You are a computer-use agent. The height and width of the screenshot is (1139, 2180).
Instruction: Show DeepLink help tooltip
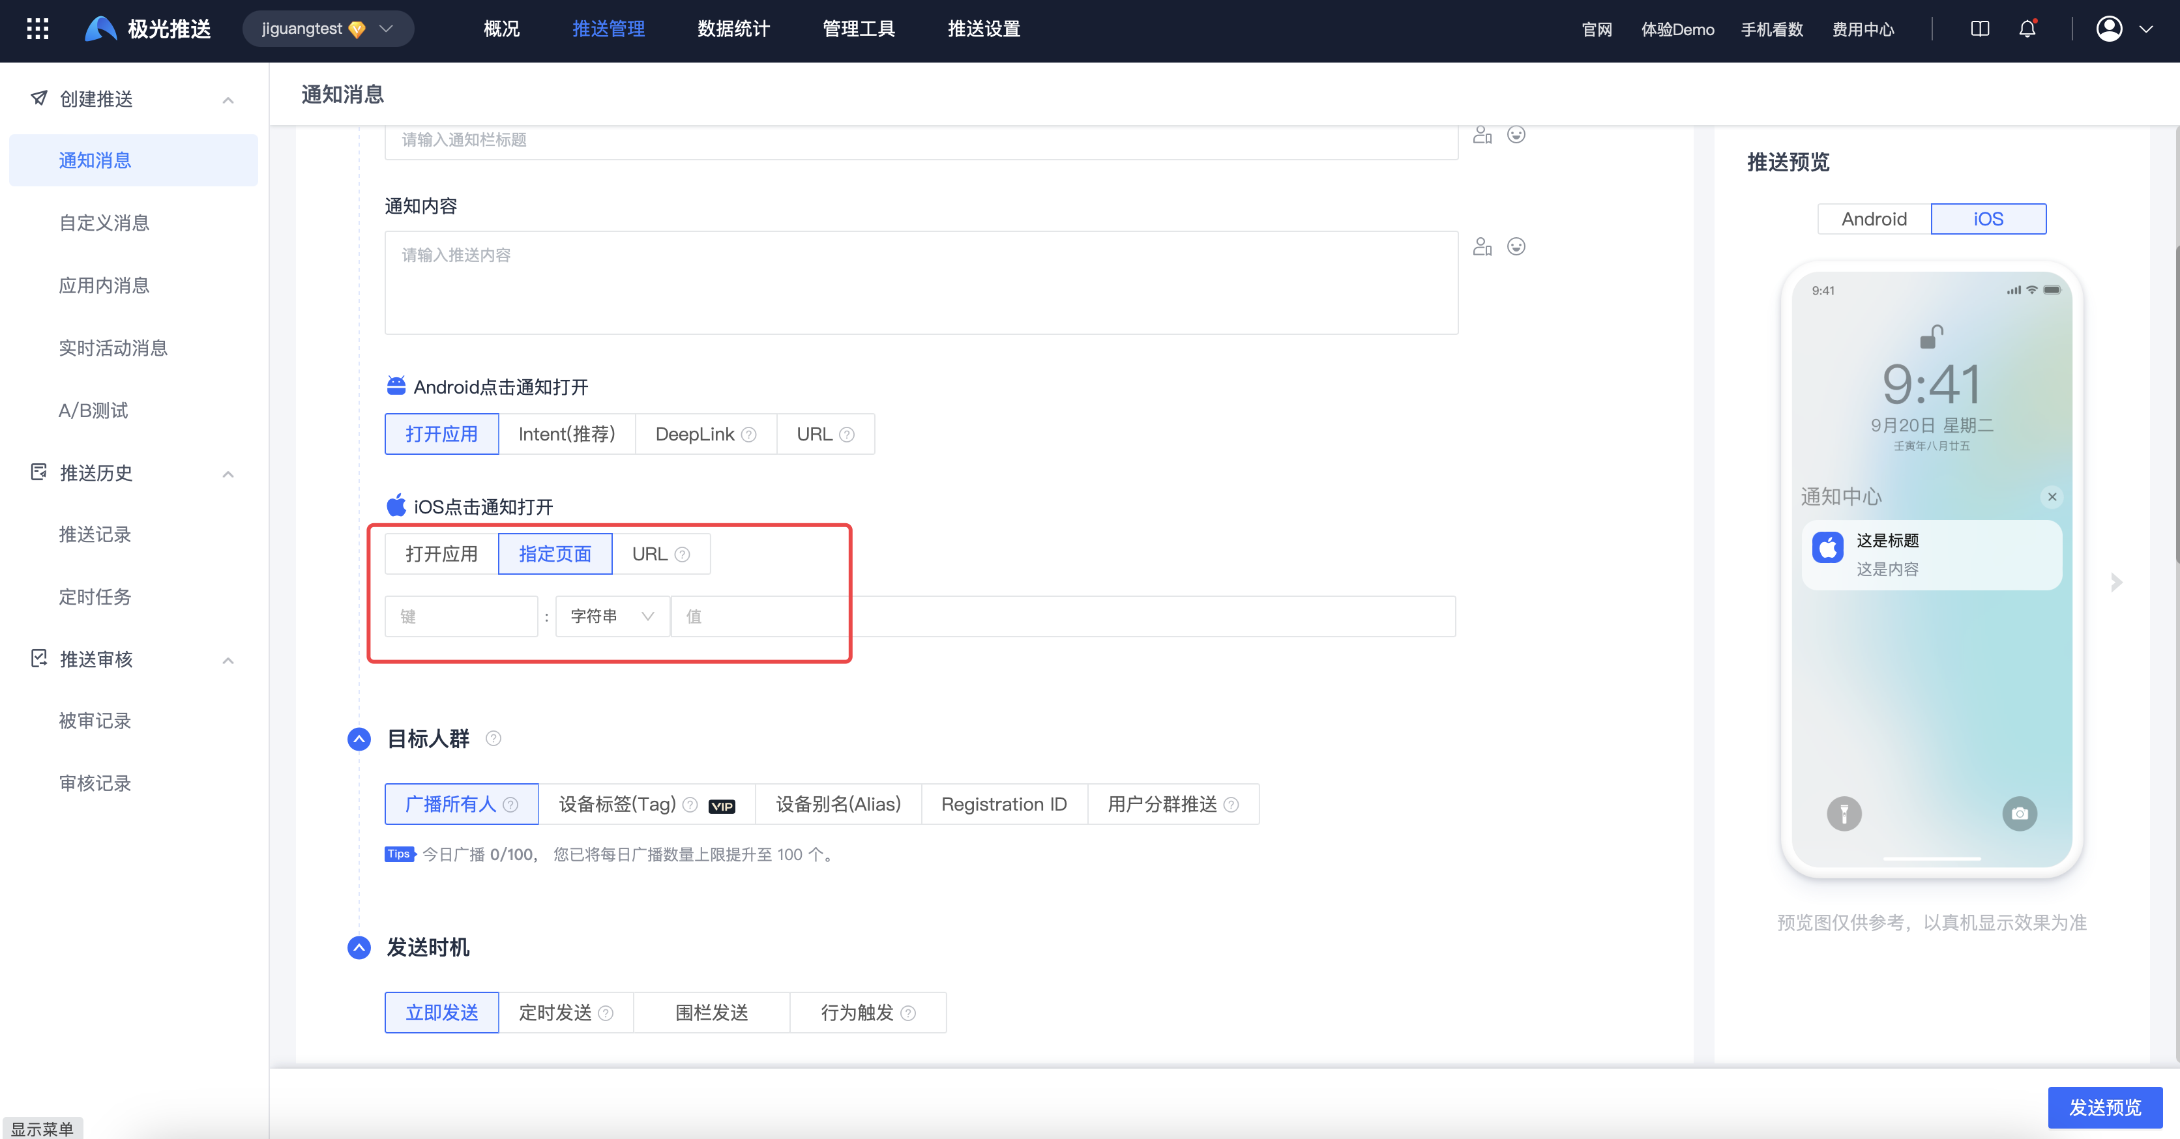[x=749, y=435]
